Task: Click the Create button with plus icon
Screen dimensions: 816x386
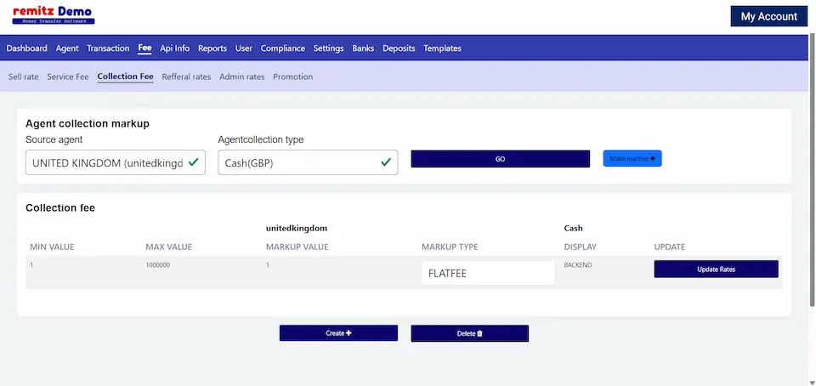Action: point(338,333)
